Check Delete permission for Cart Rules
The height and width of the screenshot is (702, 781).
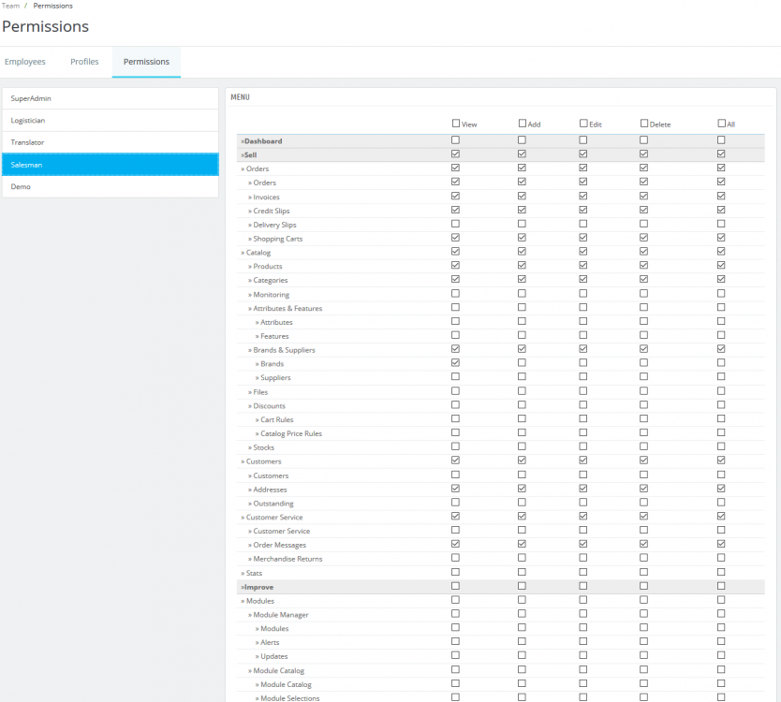click(644, 419)
